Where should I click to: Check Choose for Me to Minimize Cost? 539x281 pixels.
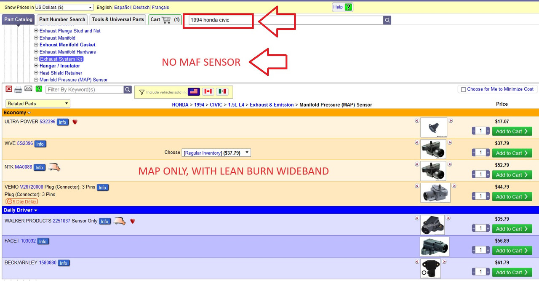click(x=463, y=89)
